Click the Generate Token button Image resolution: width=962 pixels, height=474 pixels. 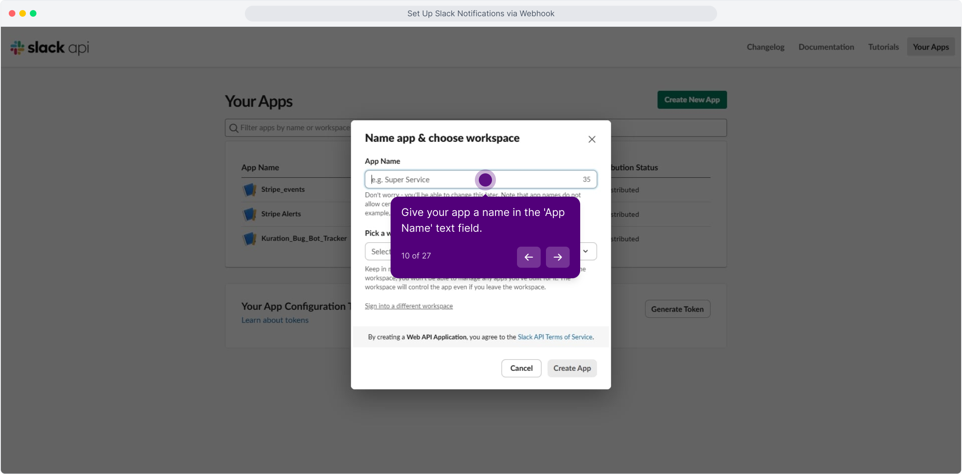click(x=677, y=309)
